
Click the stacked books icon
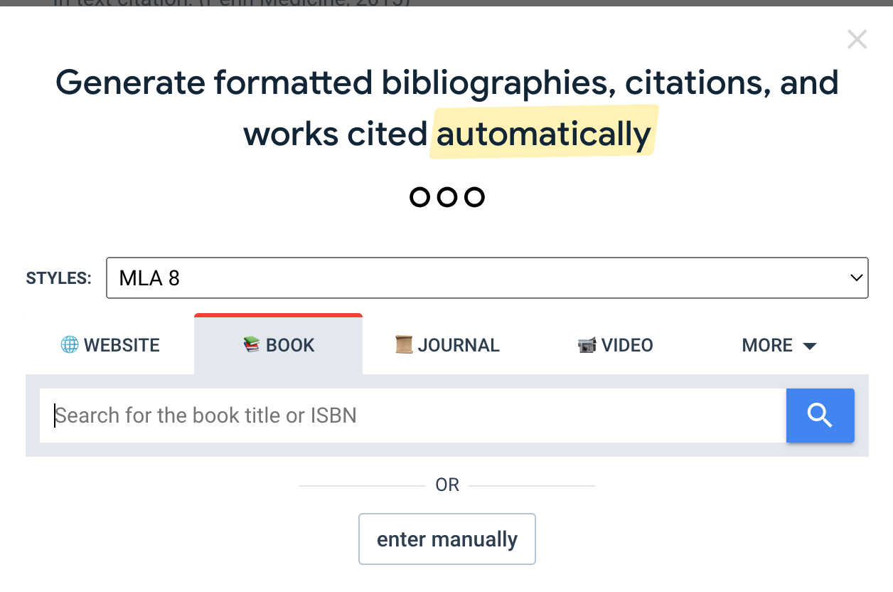(x=252, y=345)
